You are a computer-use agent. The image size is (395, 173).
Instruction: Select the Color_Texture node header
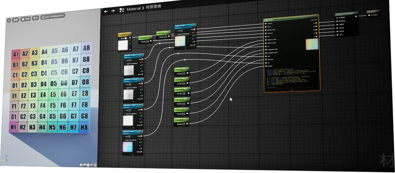point(185,26)
